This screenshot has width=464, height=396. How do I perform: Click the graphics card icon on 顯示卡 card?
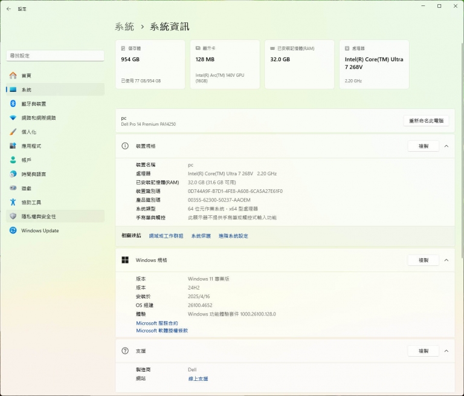pyautogui.click(x=198, y=48)
